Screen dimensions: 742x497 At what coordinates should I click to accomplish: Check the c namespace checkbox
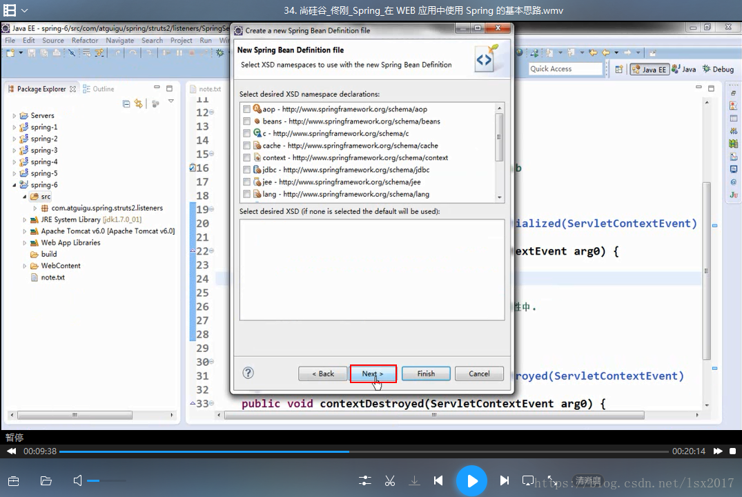246,133
